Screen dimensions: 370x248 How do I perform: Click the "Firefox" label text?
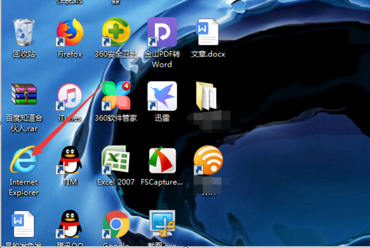pyautogui.click(x=70, y=54)
